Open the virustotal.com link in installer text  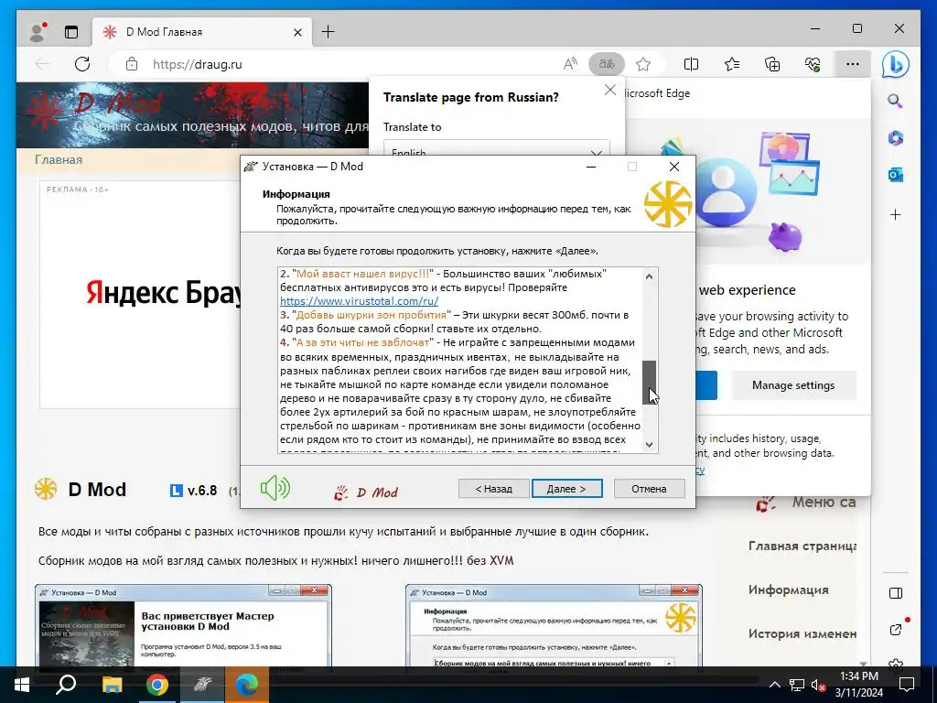coord(359,301)
